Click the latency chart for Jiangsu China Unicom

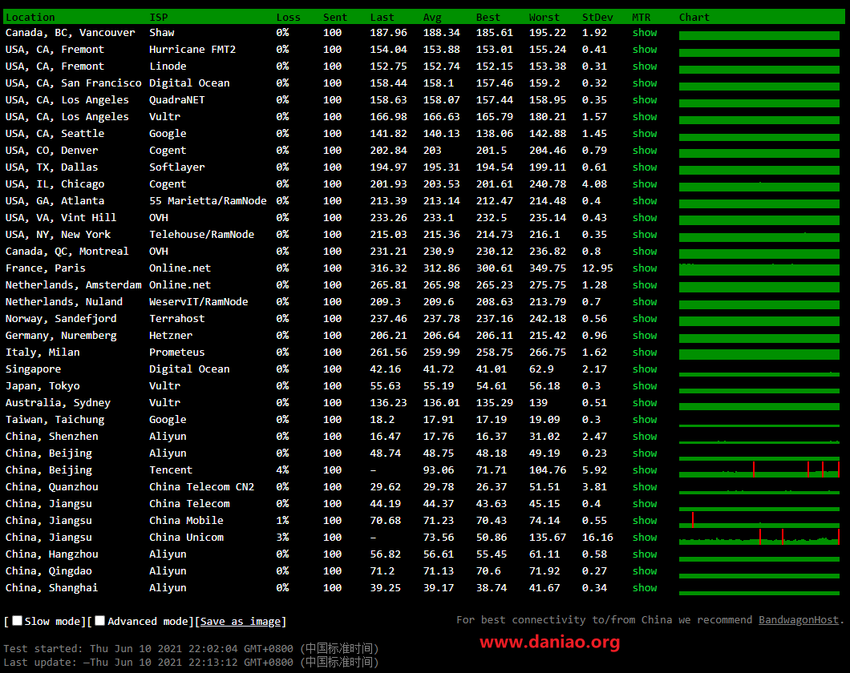[759, 537]
